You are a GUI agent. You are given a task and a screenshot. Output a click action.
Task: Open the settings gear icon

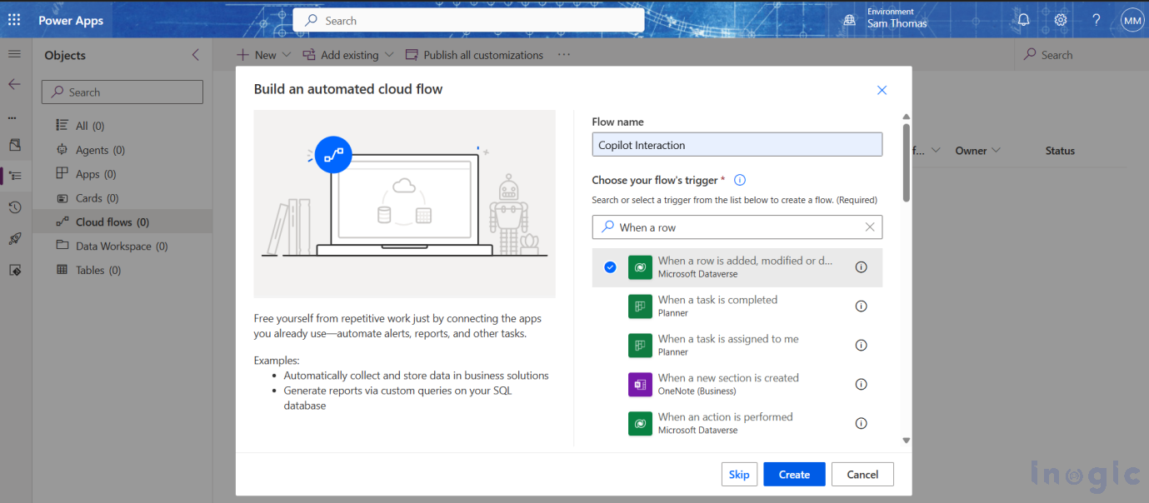1060,20
